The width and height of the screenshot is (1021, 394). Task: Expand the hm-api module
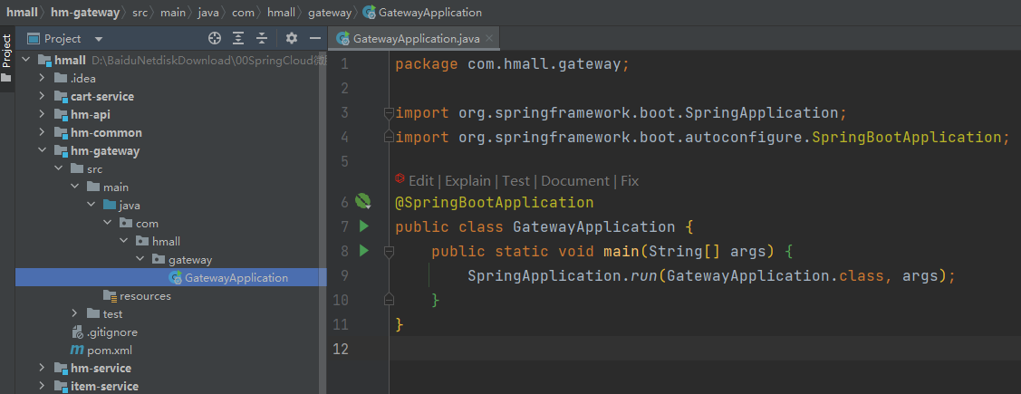(x=42, y=115)
